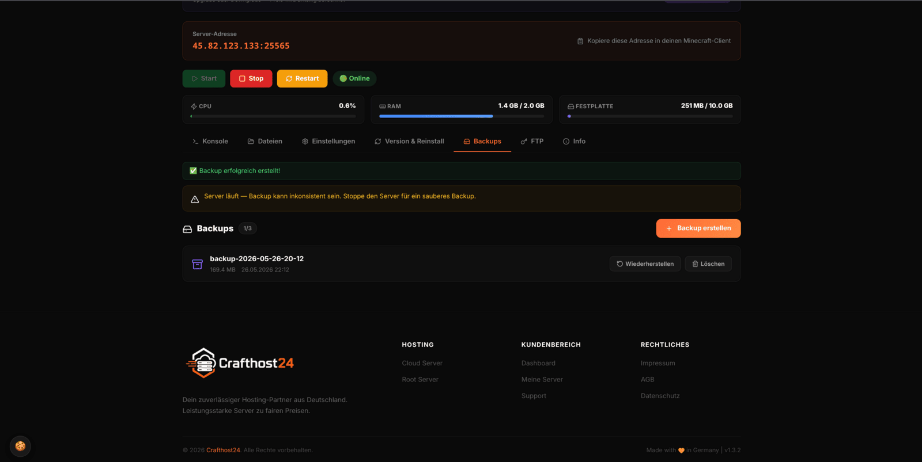Click the Online status badge
Viewport: 922px width, 462px height.
354,79
